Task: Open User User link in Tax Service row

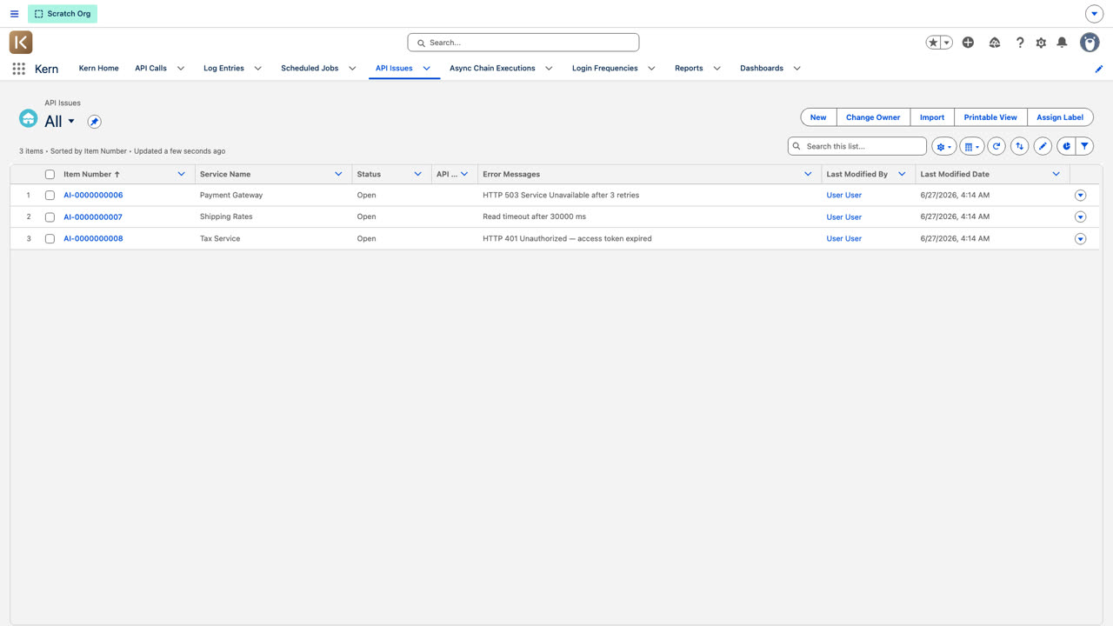Action: click(x=843, y=238)
